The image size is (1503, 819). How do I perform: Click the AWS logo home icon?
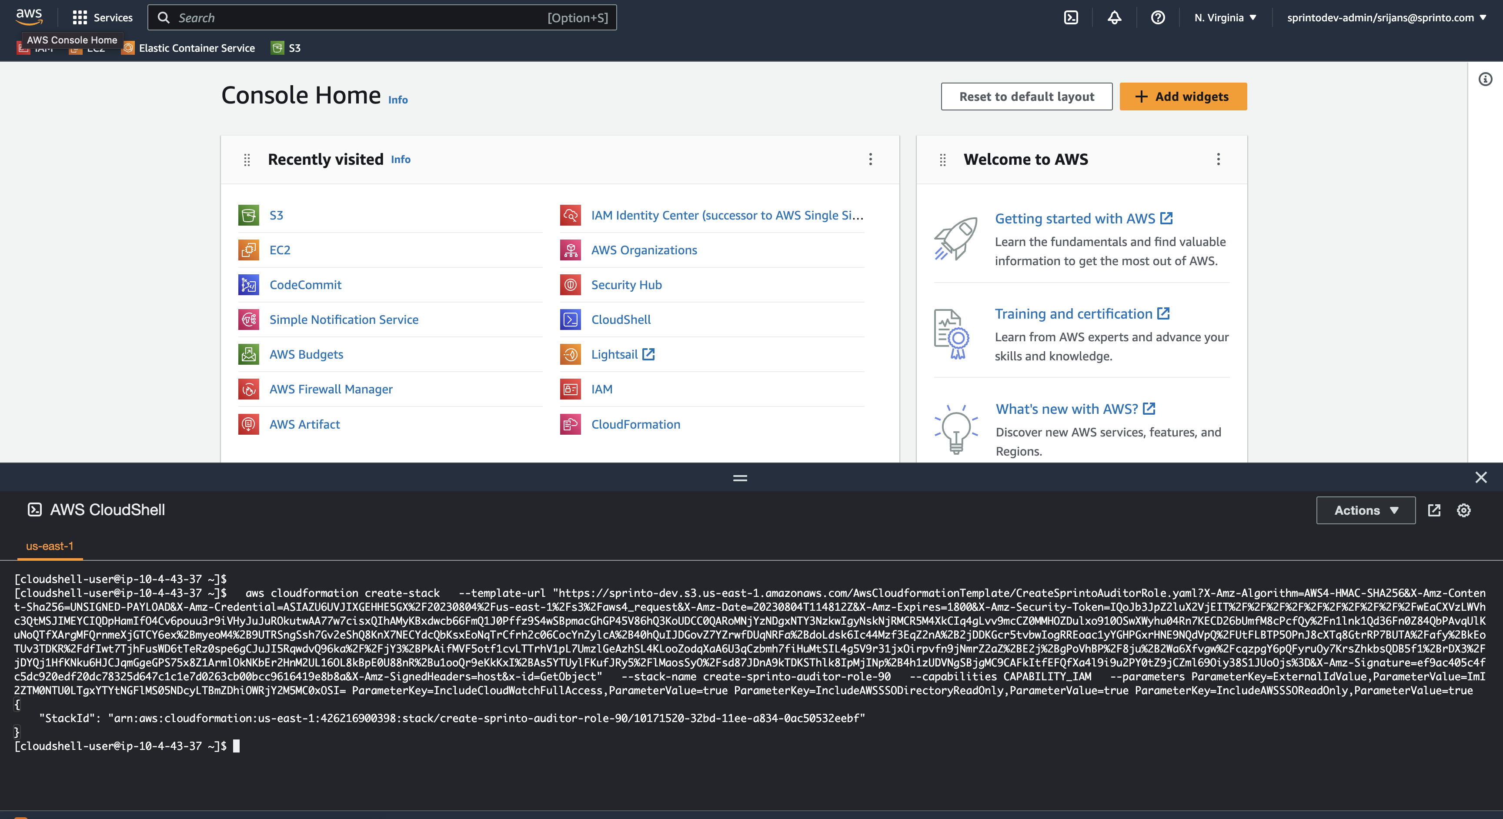(29, 17)
